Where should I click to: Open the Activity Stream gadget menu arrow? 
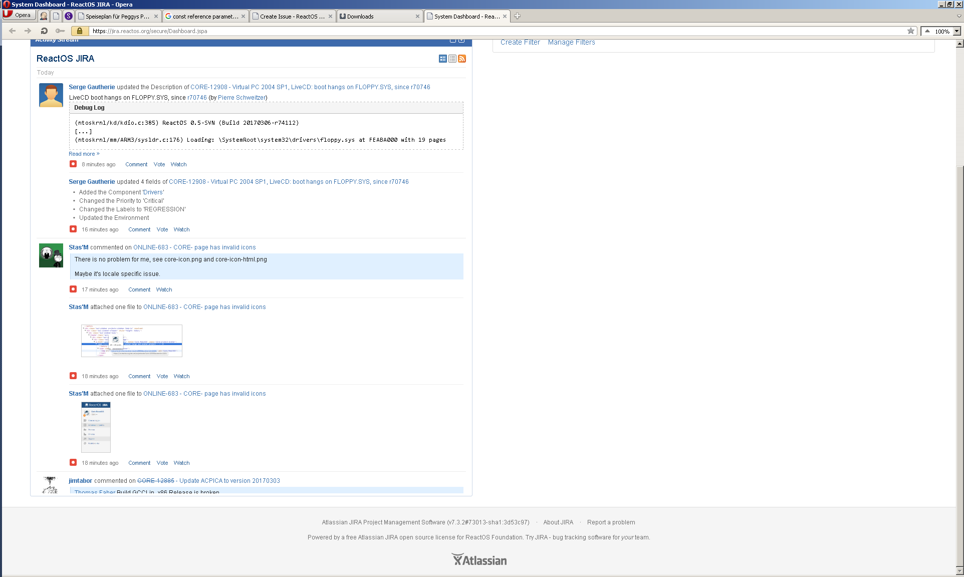click(x=461, y=40)
